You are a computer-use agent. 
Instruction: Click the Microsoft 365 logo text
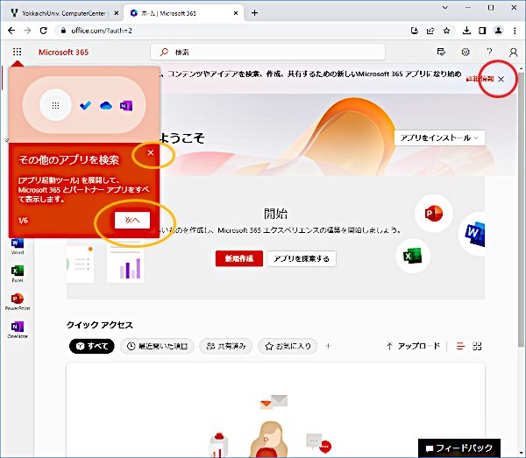pyautogui.click(x=63, y=53)
